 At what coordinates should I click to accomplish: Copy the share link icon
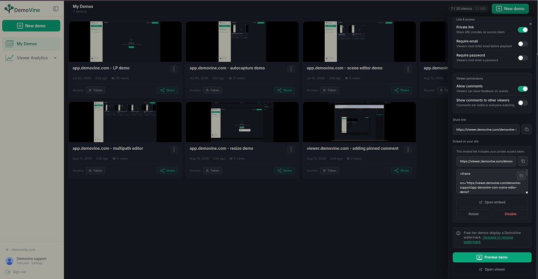(x=527, y=130)
